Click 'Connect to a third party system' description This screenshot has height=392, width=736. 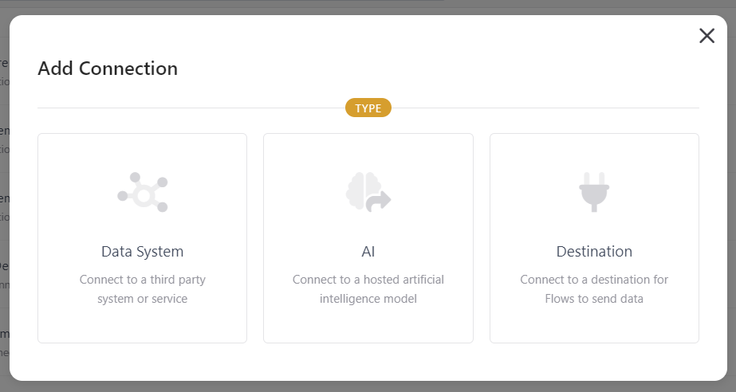[x=142, y=289]
